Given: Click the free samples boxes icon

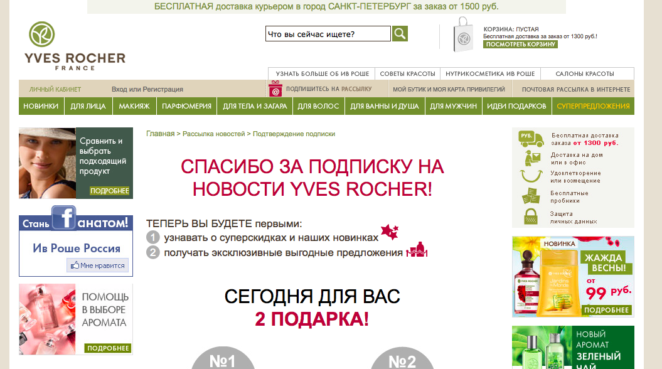Looking at the screenshot, I should pos(531,196).
